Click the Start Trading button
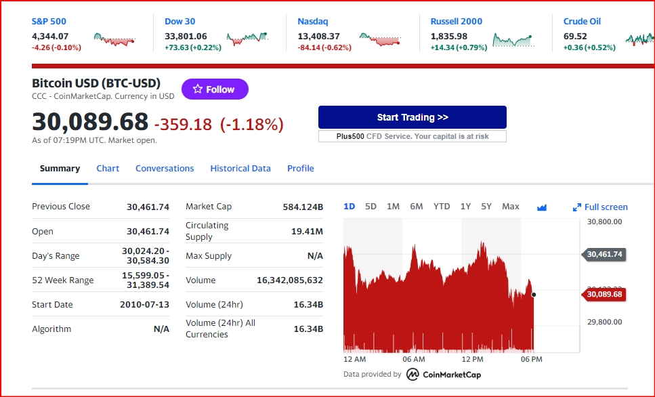Viewport: 655px width, 397px height. click(x=413, y=117)
